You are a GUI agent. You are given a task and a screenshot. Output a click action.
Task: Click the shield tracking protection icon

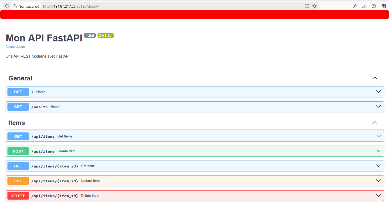click(7, 6)
